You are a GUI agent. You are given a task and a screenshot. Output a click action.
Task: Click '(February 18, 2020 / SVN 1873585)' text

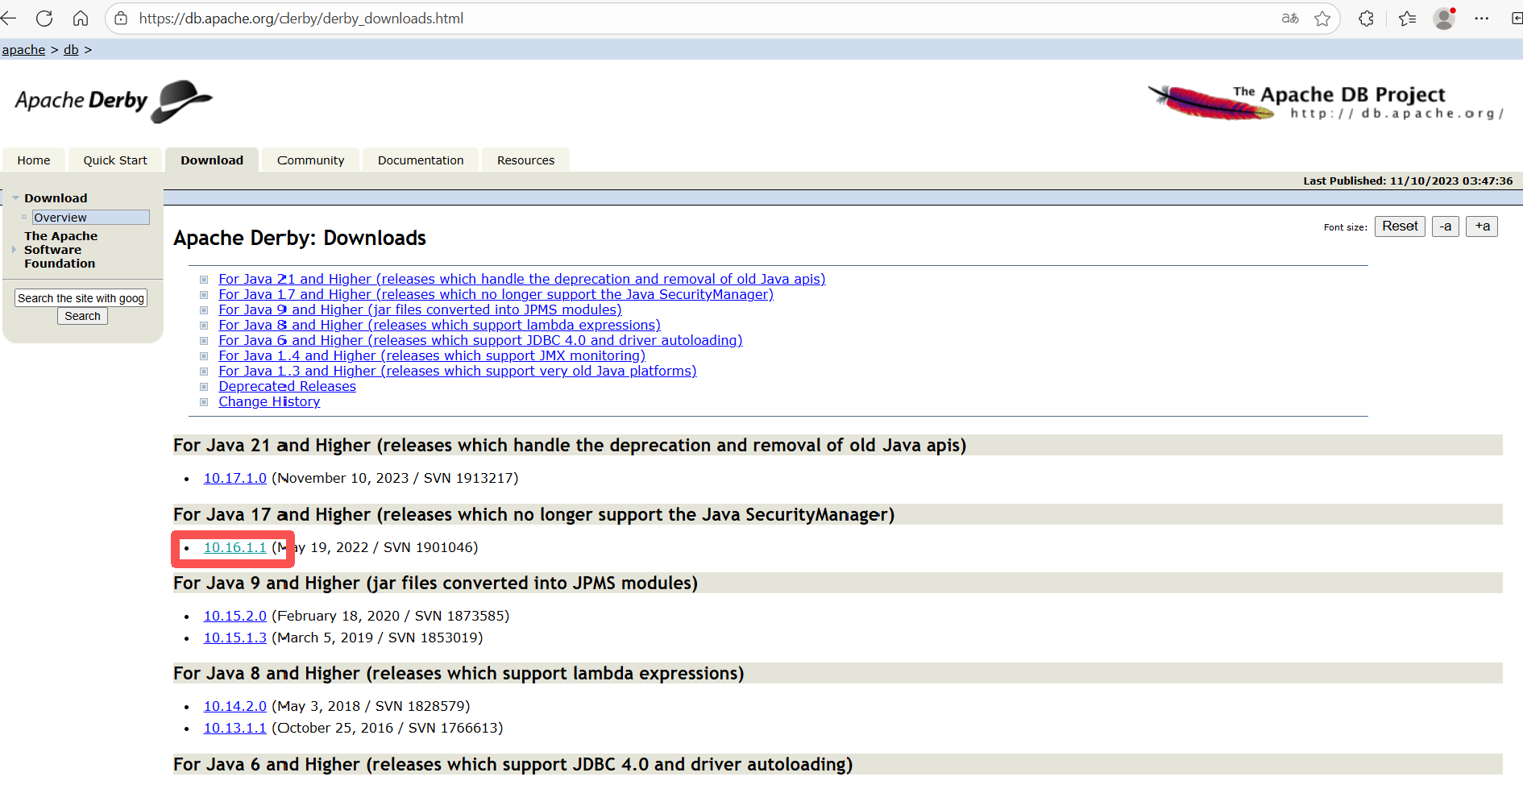[391, 616]
